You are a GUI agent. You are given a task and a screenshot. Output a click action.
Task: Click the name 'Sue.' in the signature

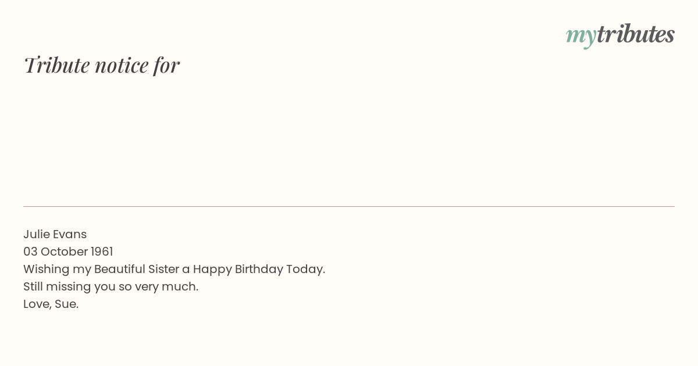[x=66, y=304]
